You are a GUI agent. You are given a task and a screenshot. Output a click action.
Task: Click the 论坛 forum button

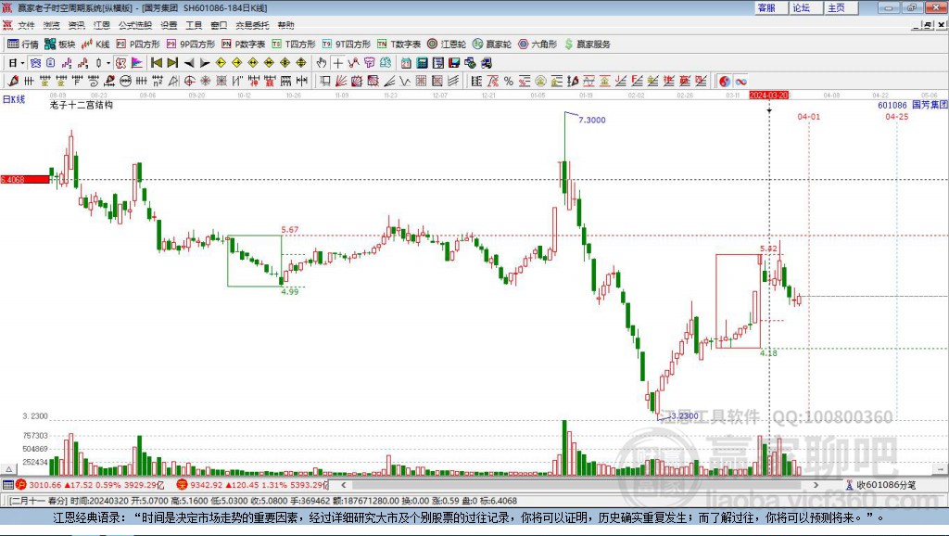[x=806, y=7]
